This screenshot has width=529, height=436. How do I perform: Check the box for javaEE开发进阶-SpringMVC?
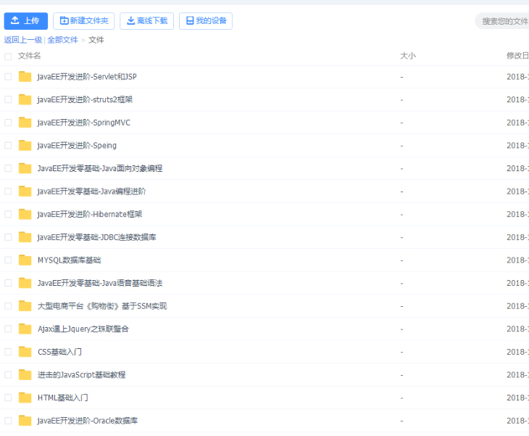point(8,123)
